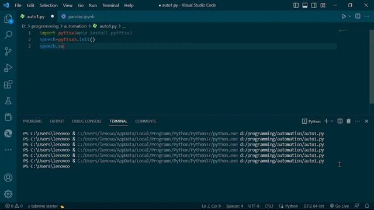The image size is (374, 210).
Task: Click the D: drive breadcrumb
Action: coord(23,26)
